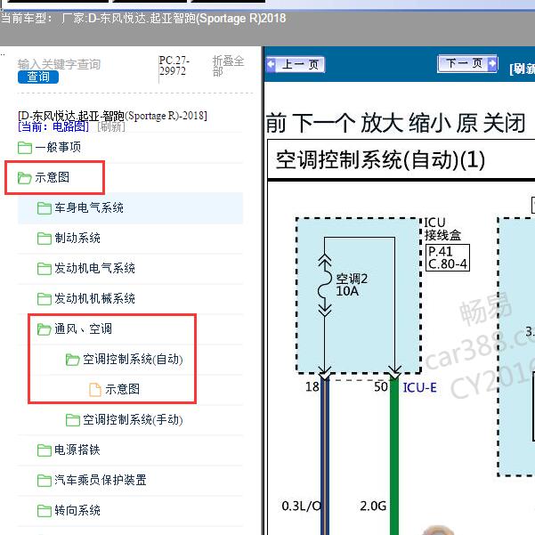Viewport: 535px width, 535px height.
Task: Open the 一般事项 folder
Action: [x=58, y=148]
